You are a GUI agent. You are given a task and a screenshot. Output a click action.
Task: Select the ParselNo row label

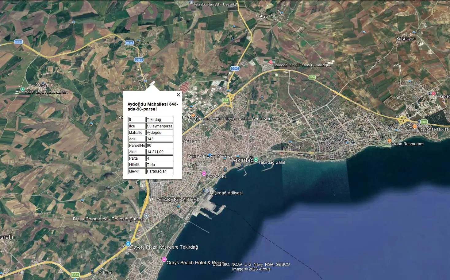click(137, 146)
